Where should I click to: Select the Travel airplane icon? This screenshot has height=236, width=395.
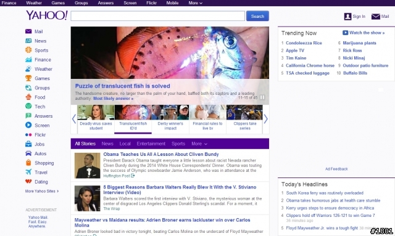point(28,173)
